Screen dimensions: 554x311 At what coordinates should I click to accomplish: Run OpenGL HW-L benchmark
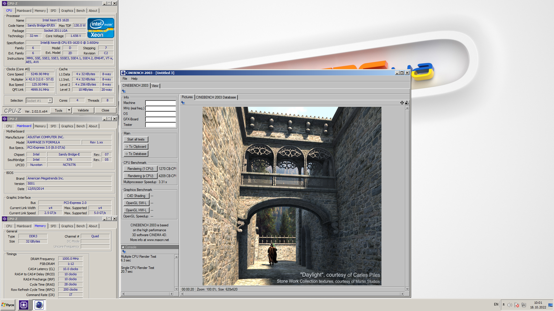[x=136, y=210]
